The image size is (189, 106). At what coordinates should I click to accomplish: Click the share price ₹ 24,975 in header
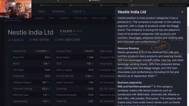66,31
